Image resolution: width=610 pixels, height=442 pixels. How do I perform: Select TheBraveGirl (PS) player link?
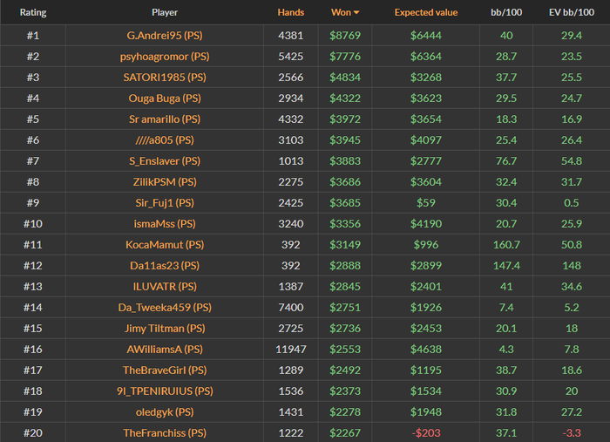(165, 371)
